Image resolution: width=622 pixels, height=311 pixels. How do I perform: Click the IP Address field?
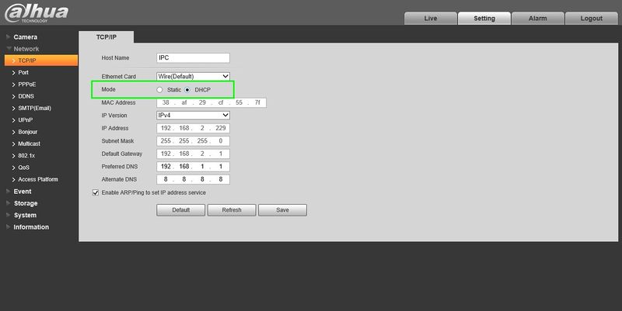point(193,128)
